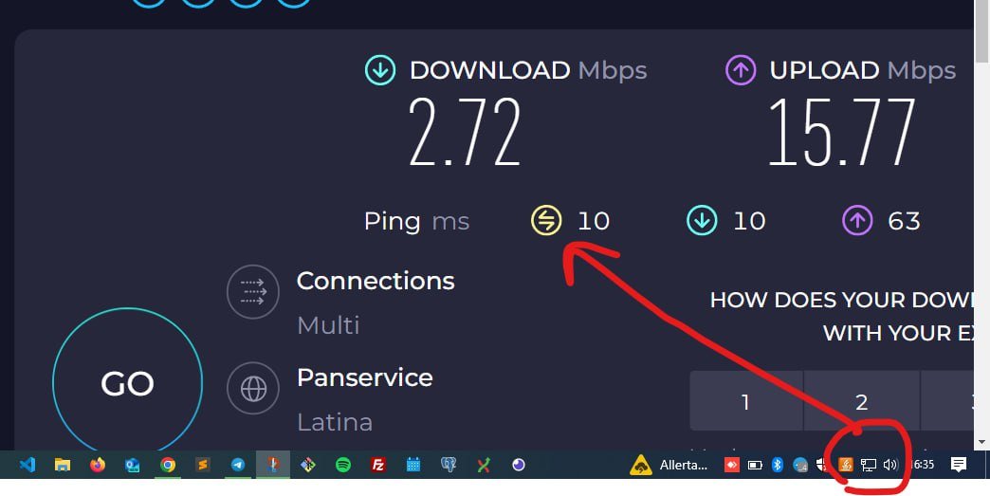Screen dimensions: 990x496
Task: Click the Connections multi-arrow icon
Action: click(253, 291)
